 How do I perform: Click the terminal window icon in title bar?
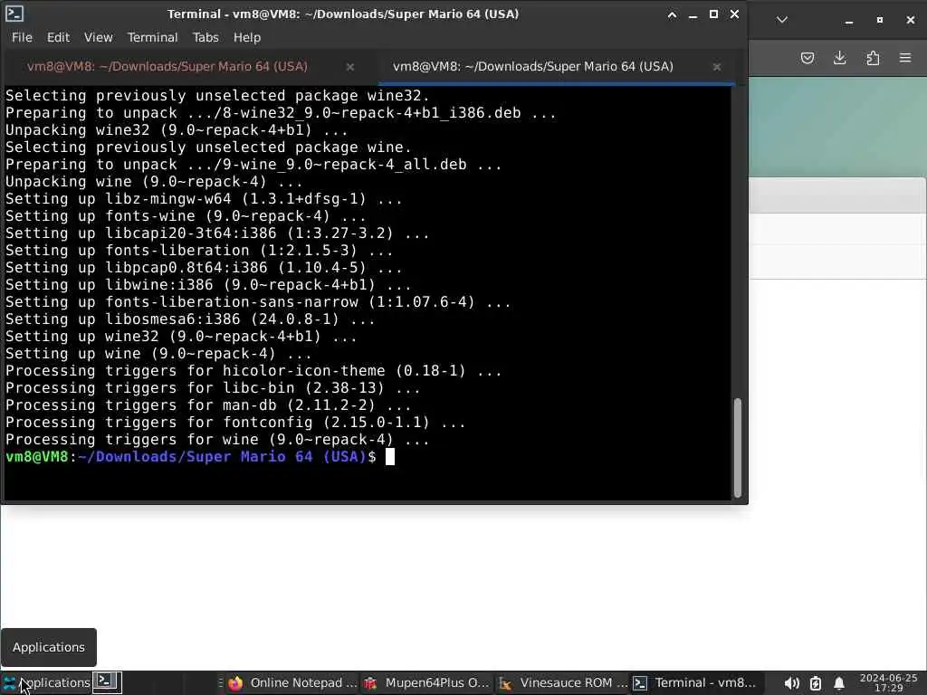coord(14,14)
